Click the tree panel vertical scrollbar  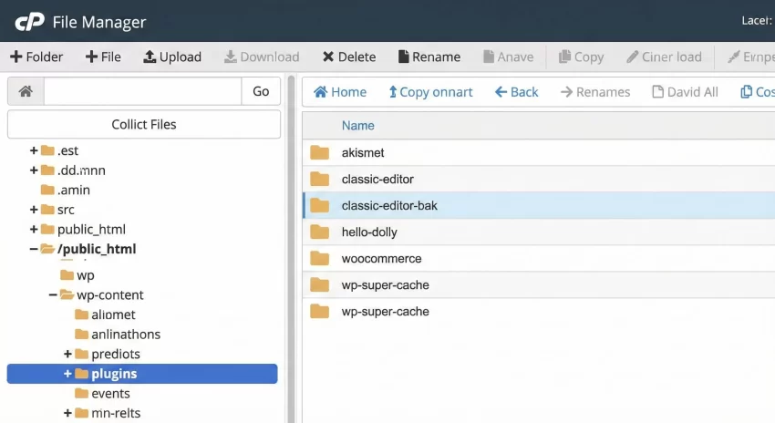[291, 249]
